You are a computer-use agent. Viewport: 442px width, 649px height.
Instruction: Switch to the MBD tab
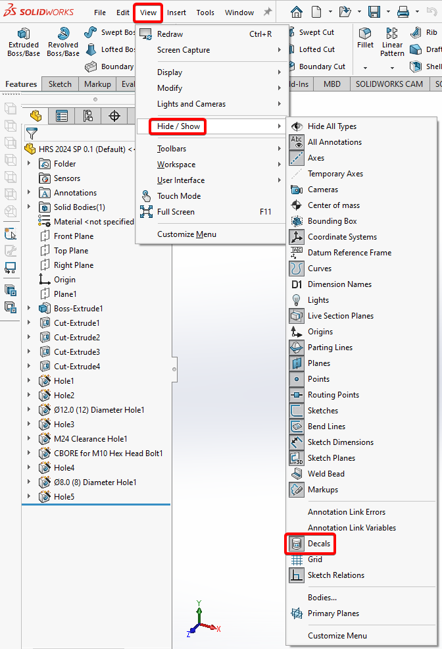(x=332, y=84)
